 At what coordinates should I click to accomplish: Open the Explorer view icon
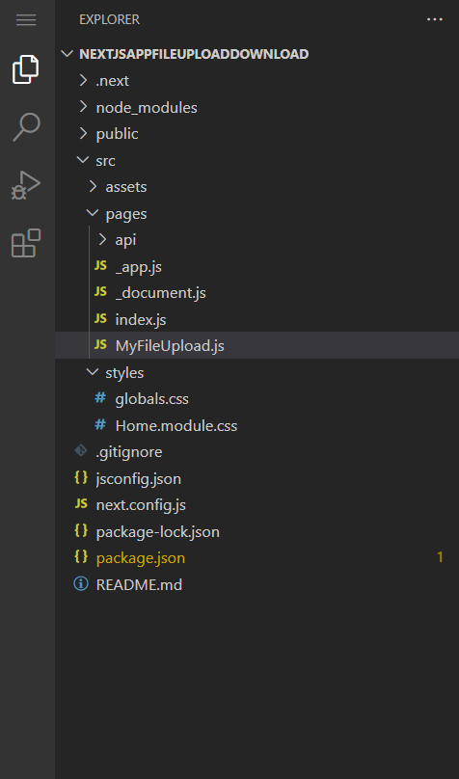click(26, 70)
